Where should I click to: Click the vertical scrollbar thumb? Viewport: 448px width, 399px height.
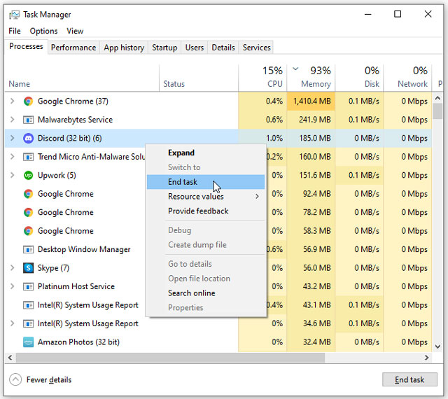point(437,111)
